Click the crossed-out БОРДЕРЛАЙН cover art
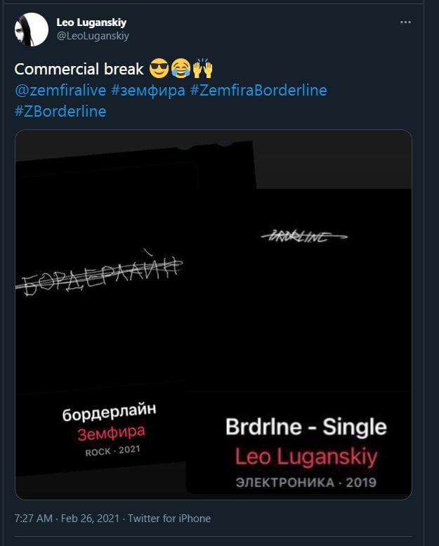439x546 pixels. click(99, 273)
